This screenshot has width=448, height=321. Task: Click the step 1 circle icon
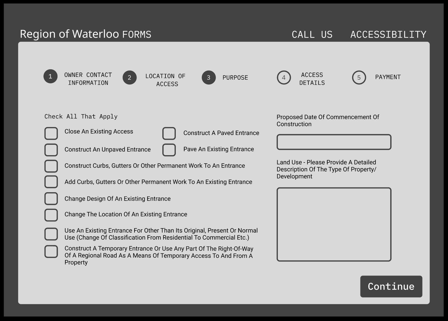50,76
